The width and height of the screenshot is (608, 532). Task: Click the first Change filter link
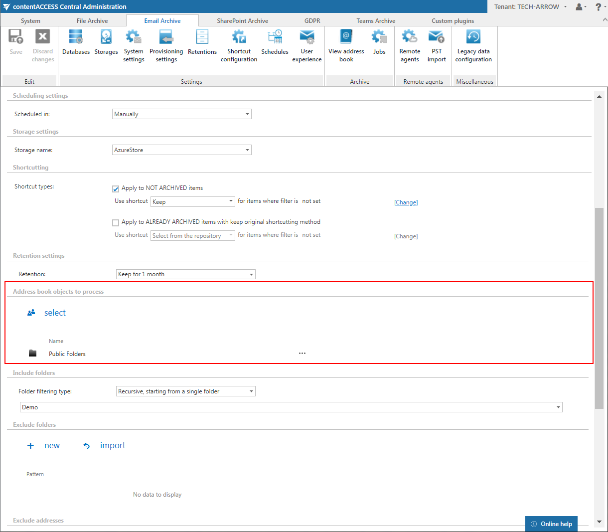tap(406, 202)
